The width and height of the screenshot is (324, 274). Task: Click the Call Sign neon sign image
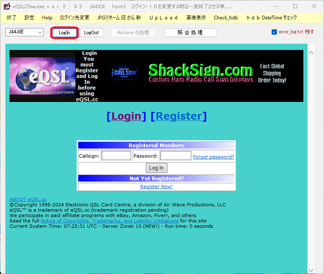point(124,72)
